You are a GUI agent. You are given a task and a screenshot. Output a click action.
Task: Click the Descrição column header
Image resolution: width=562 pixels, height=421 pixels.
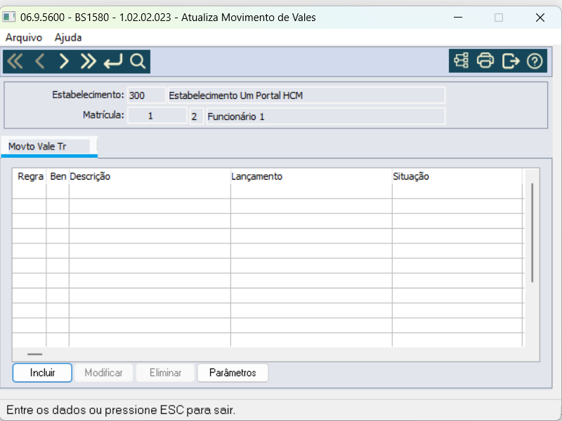[x=150, y=176]
